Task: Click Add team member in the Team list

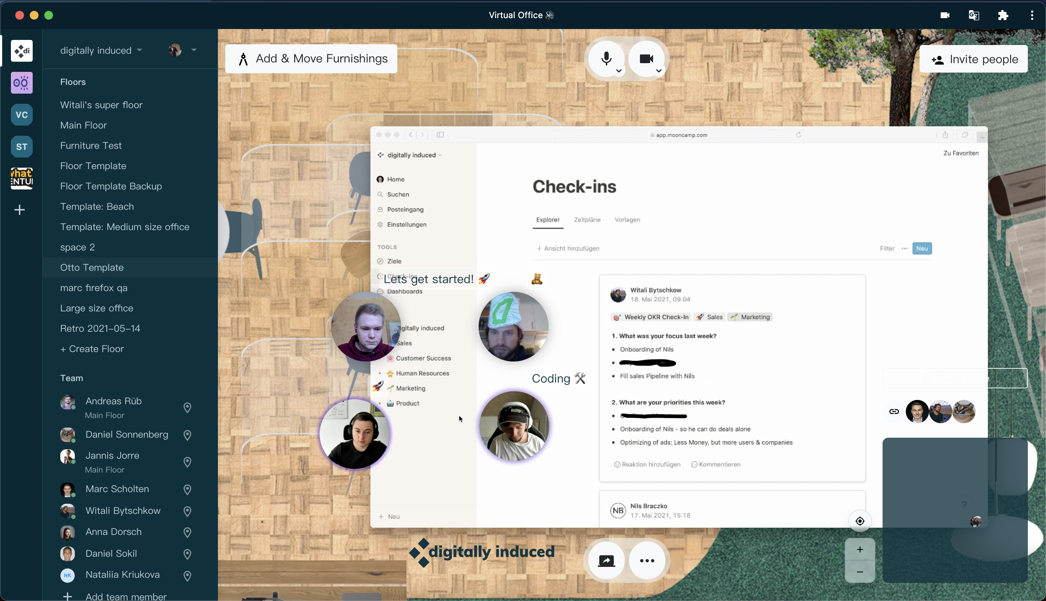Action: (125, 596)
